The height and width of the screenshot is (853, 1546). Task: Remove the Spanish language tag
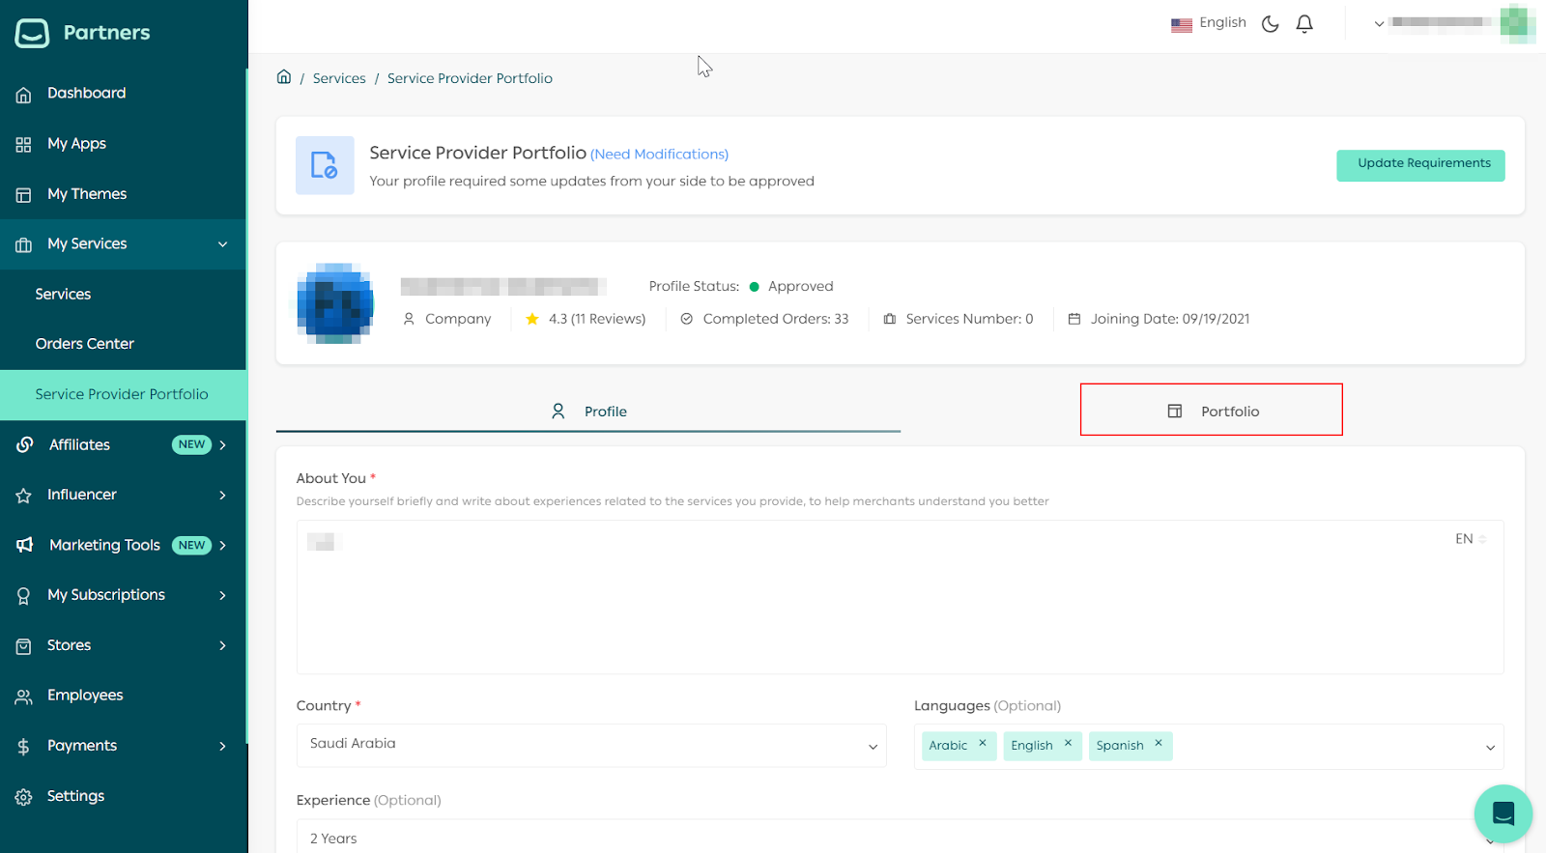(x=1159, y=744)
